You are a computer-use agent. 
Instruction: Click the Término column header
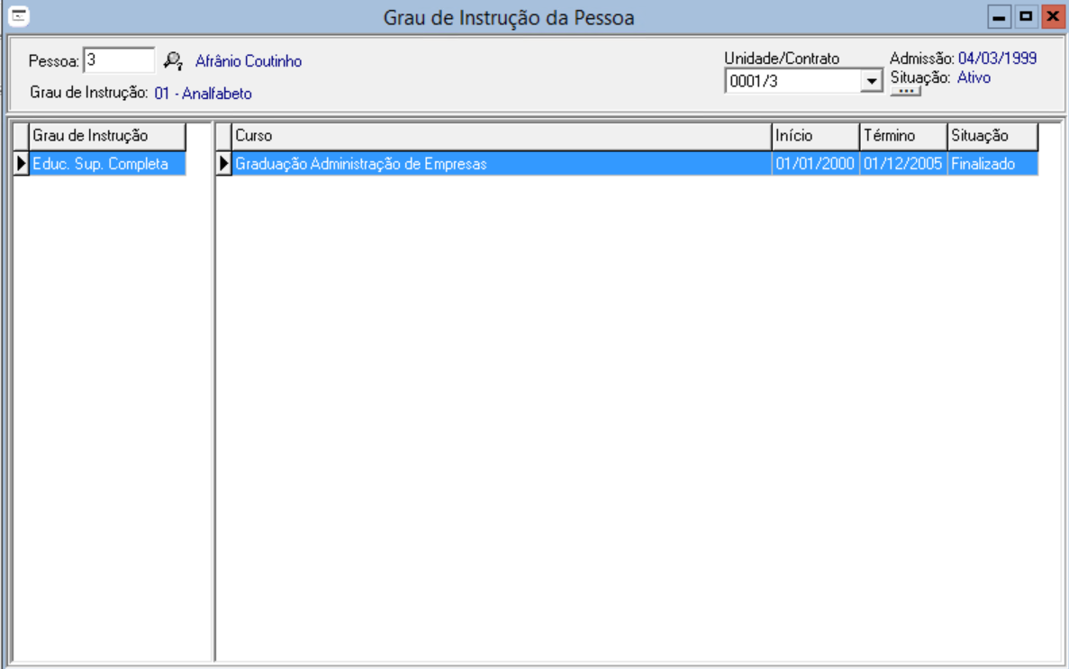902,136
